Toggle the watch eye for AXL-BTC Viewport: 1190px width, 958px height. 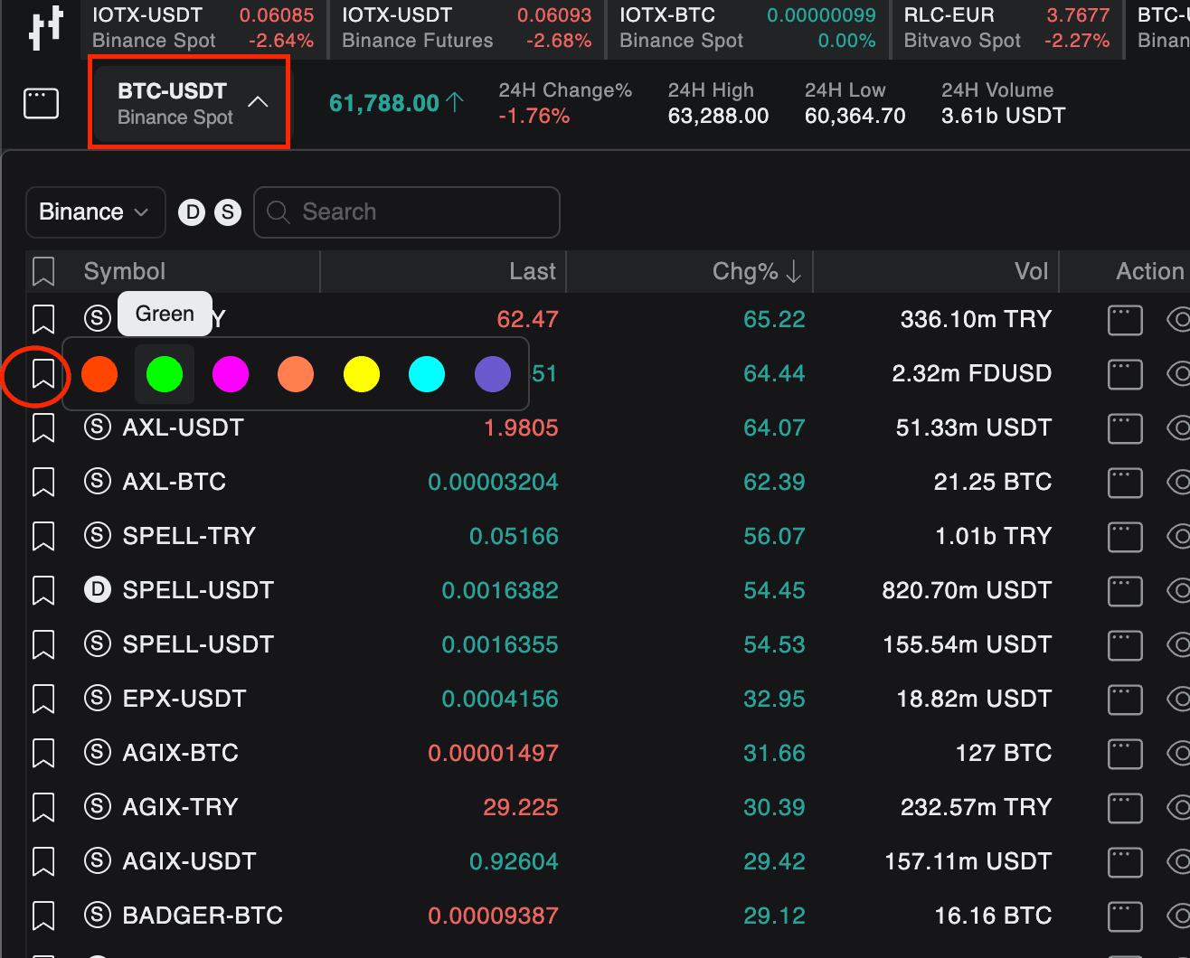[x=1178, y=483]
